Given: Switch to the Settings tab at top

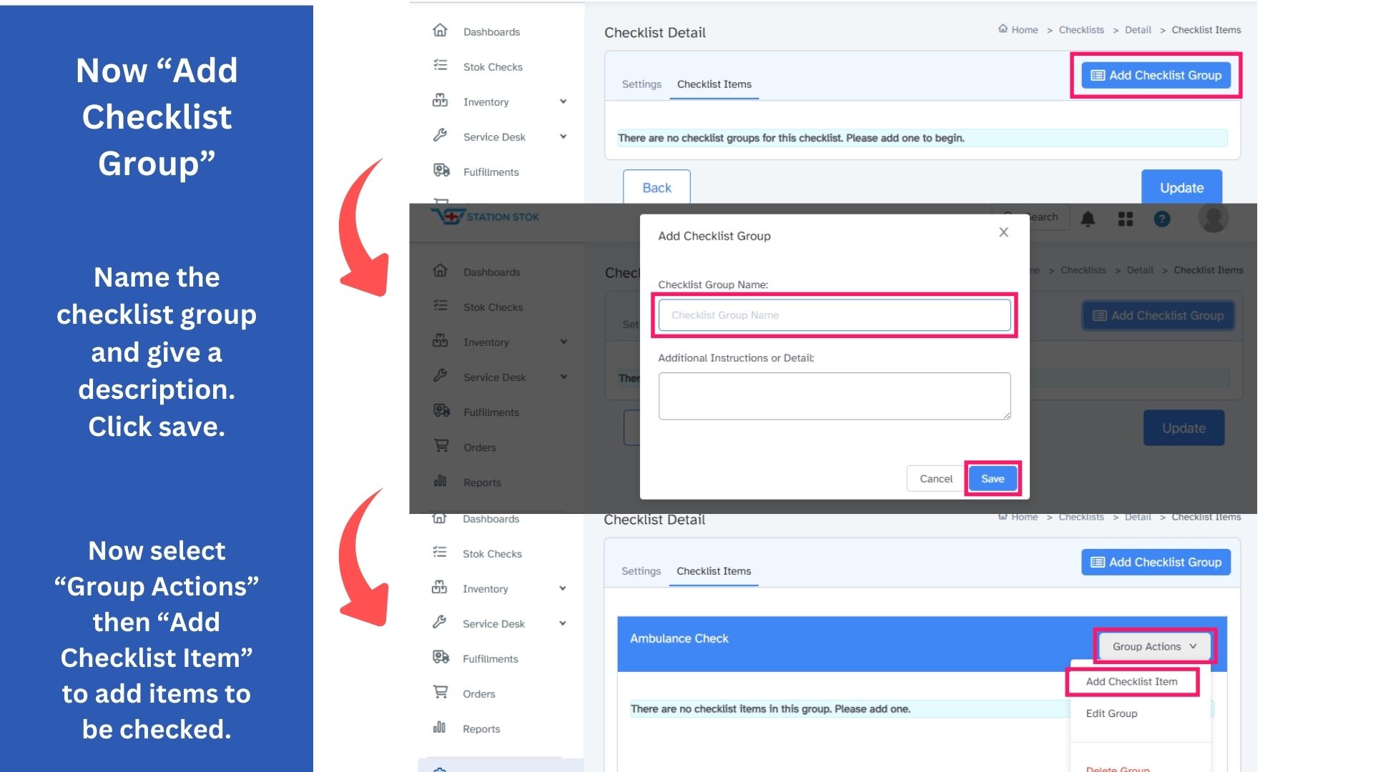Looking at the screenshot, I should pos(641,84).
